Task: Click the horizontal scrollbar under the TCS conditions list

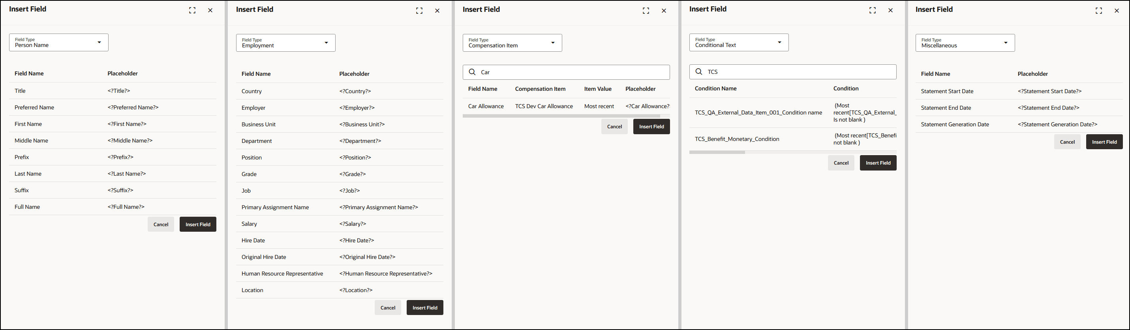Action: [x=717, y=152]
